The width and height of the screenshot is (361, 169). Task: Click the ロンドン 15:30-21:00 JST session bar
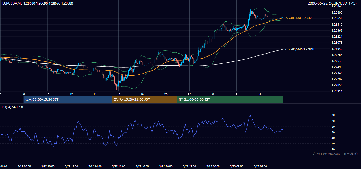click(145, 99)
